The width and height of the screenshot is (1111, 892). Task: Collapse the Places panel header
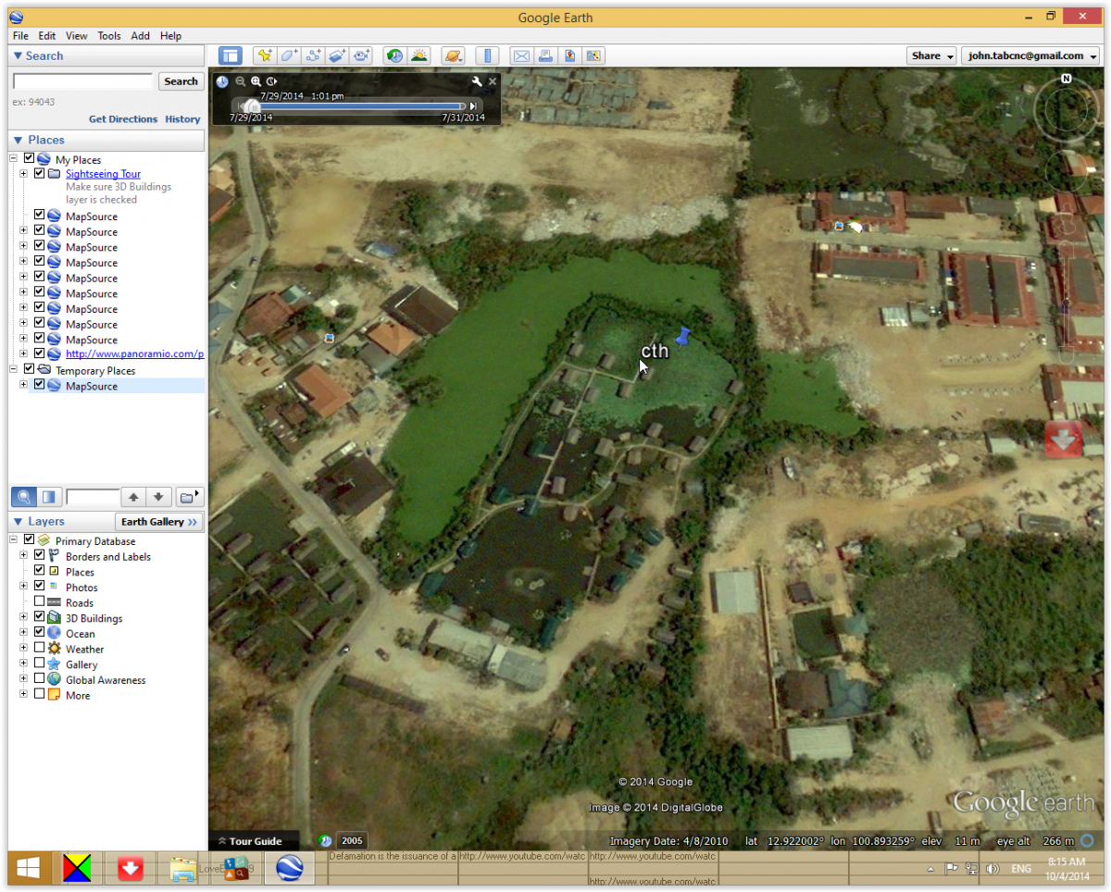(106, 140)
